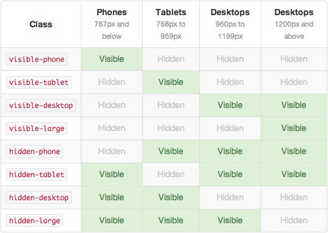Click Visible Phones cell in hidden-desktop row

point(112,197)
